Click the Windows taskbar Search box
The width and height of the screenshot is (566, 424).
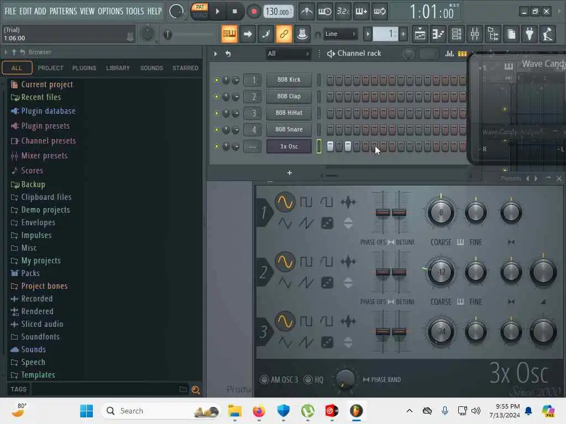pyautogui.click(x=161, y=411)
